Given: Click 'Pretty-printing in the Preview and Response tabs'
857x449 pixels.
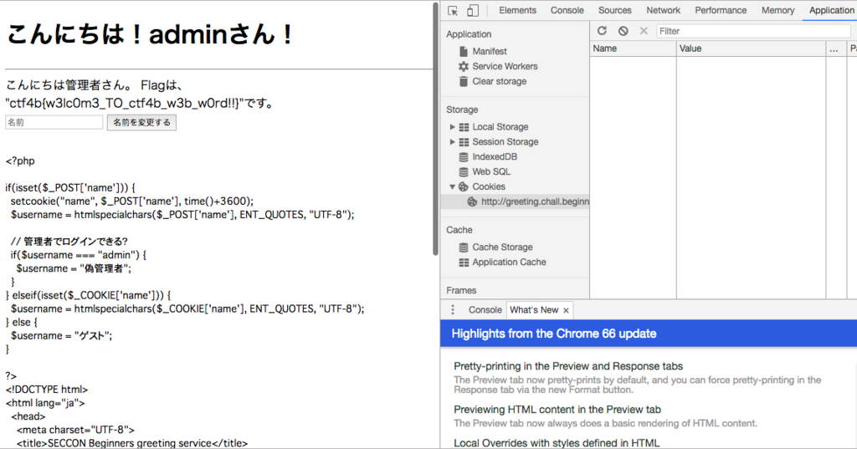Looking at the screenshot, I should click(x=568, y=366).
